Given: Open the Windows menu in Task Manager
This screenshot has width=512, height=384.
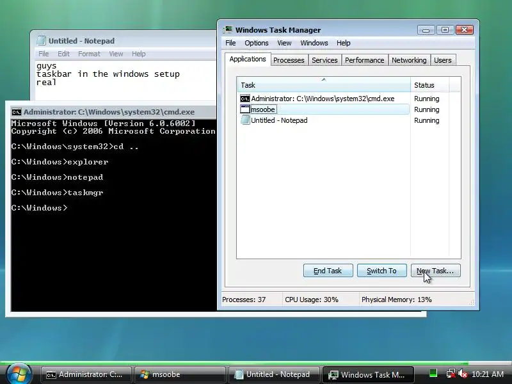Looking at the screenshot, I should (x=314, y=43).
